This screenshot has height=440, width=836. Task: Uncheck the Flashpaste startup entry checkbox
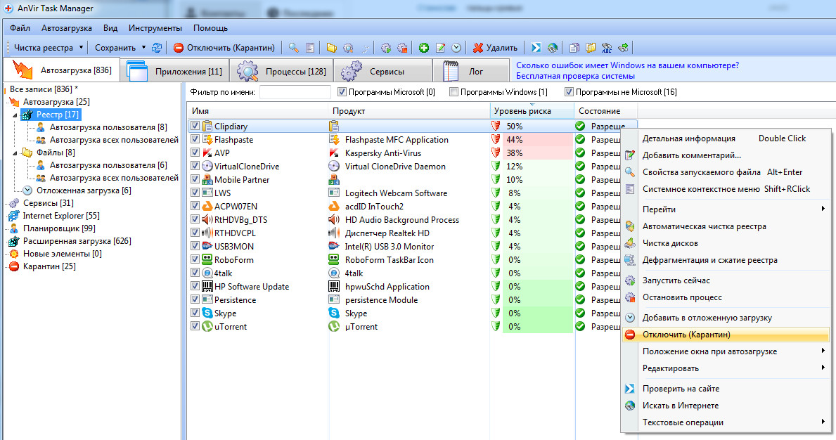point(195,140)
